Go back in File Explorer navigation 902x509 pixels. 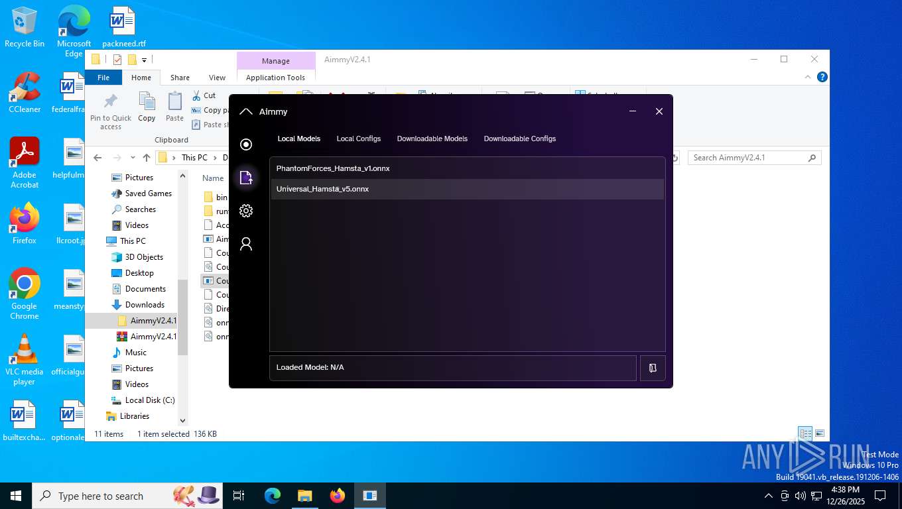click(x=97, y=158)
